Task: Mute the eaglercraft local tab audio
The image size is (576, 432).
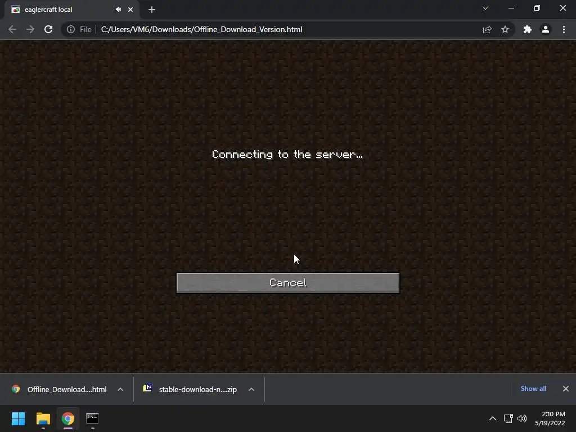Action: point(118,10)
